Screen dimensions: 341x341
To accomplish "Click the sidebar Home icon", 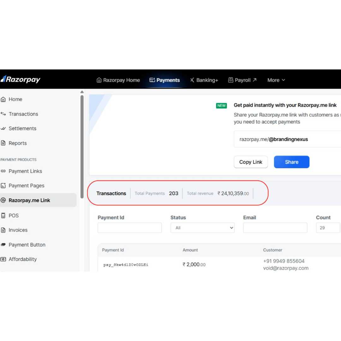I will pyautogui.click(x=3, y=99).
